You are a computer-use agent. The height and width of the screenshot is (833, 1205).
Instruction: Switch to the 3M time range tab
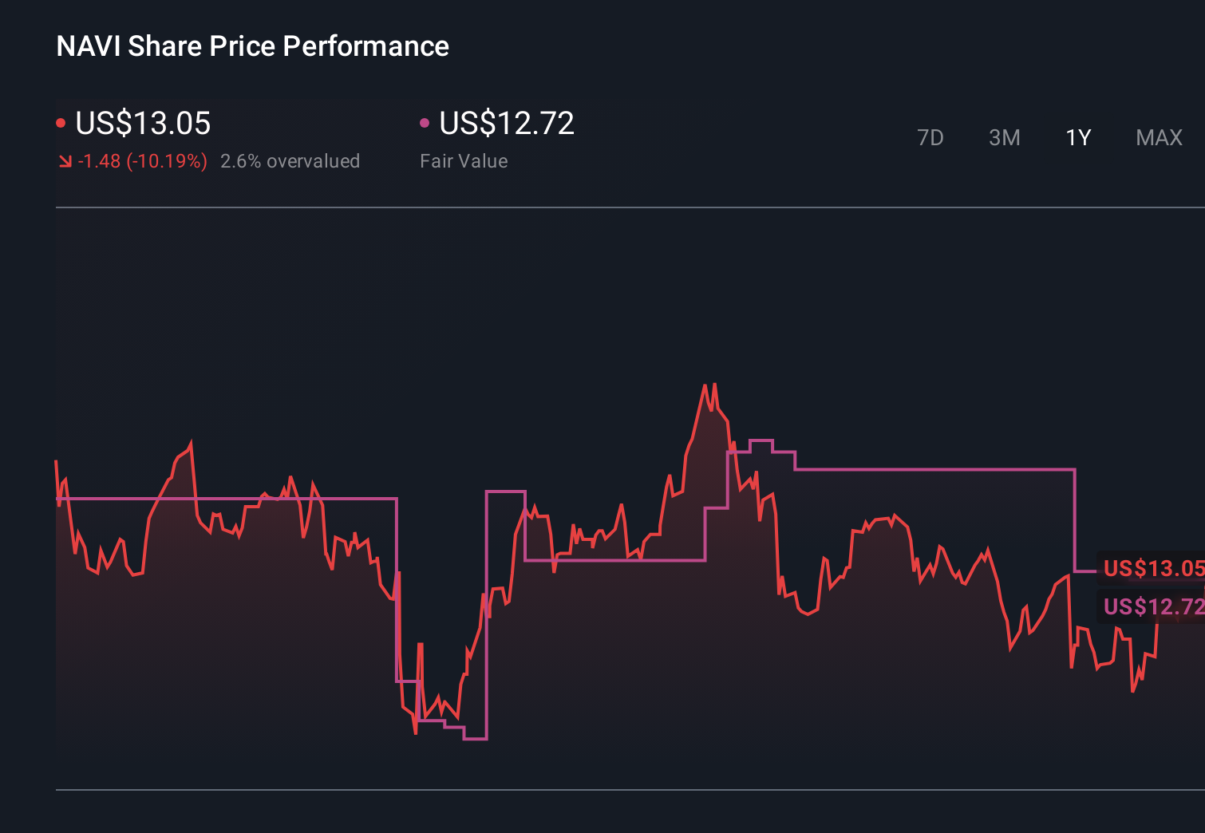[1005, 137]
